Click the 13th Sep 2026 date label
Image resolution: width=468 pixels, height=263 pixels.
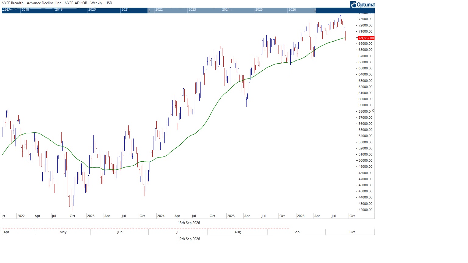(189, 223)
